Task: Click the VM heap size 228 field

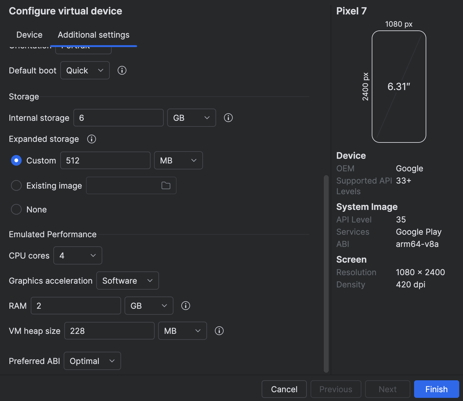Action: tap(109, 331)
